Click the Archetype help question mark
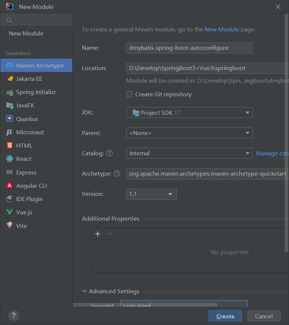Image resolution: width=289 pixels, height=325 pixels. pos(118,173)
